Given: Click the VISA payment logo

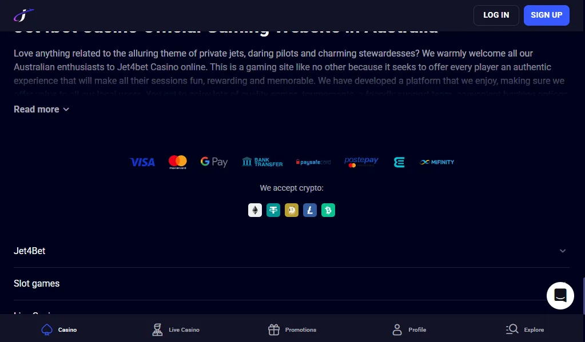Looking at the screenshot, I should point(142,162).
